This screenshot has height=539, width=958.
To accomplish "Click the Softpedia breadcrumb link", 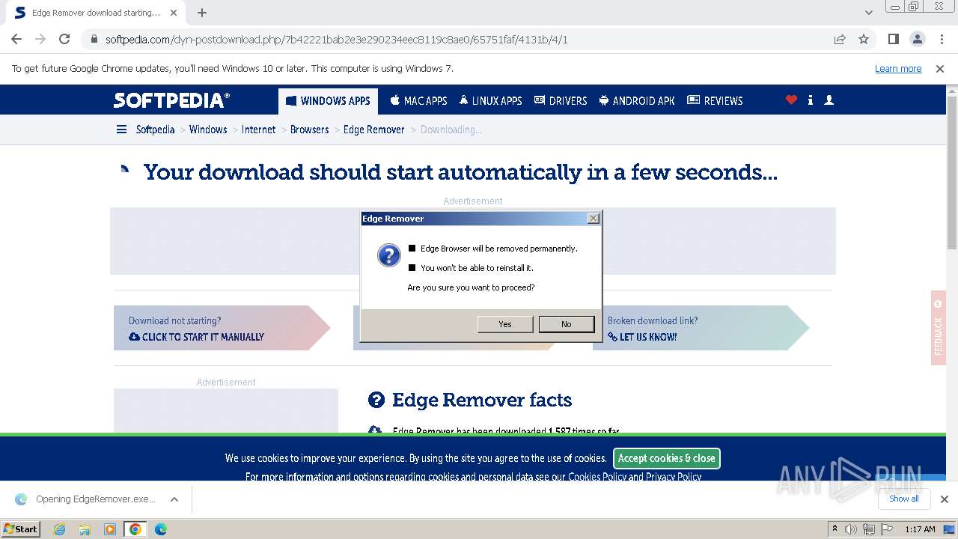I will pyautogui.click(x=155, y=130).
